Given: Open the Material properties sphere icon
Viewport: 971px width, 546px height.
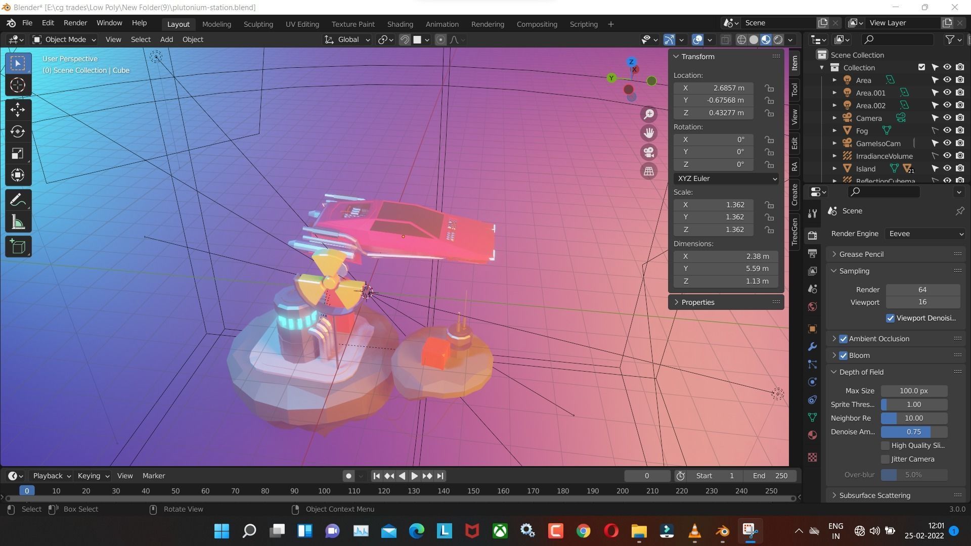Looking at the screenshot, I should point(812,435).
